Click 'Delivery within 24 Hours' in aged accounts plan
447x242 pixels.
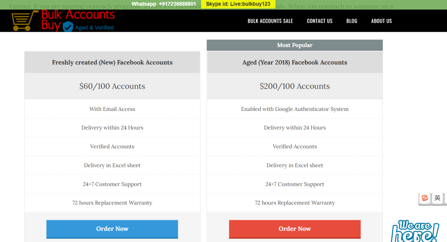tap(295, 128)
